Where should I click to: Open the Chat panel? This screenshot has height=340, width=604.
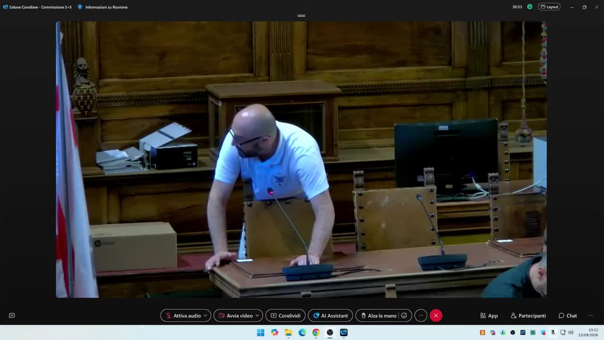[568, 315]
